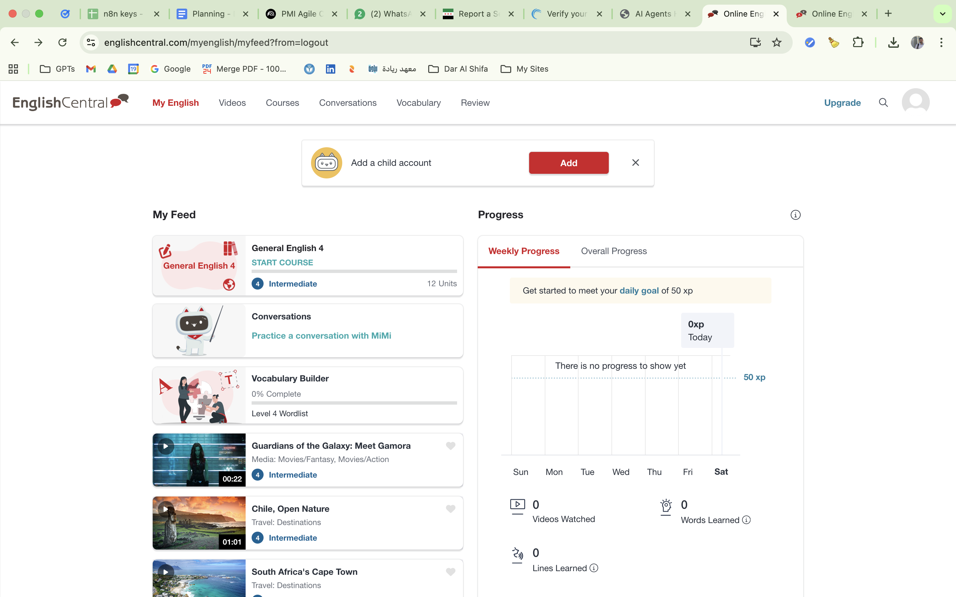956x597 pixels.
Task: Switch to Overall Progress tab
Action: coord(613,251)
